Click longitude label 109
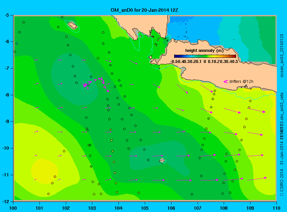Screen dimensions: 287x212 pyautogui.click(x=250, y=208)
